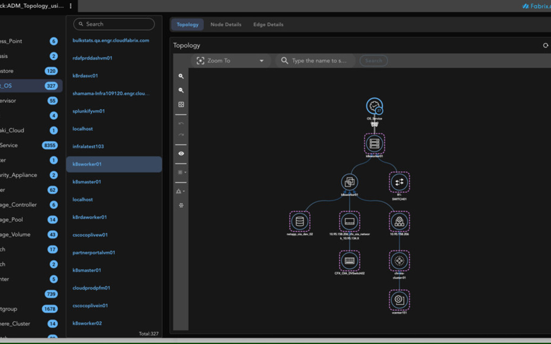Click the search icon in list search box
Image resolution: width=551 pixels, height=344 pixels.
[81, 24]
